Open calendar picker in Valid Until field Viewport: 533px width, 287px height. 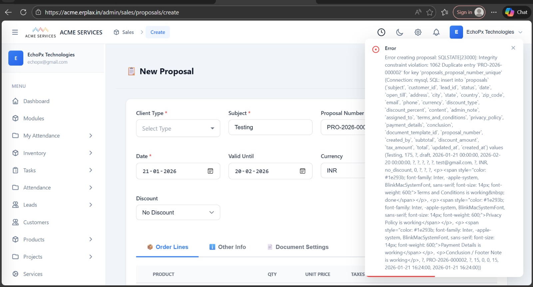(302, 171)
